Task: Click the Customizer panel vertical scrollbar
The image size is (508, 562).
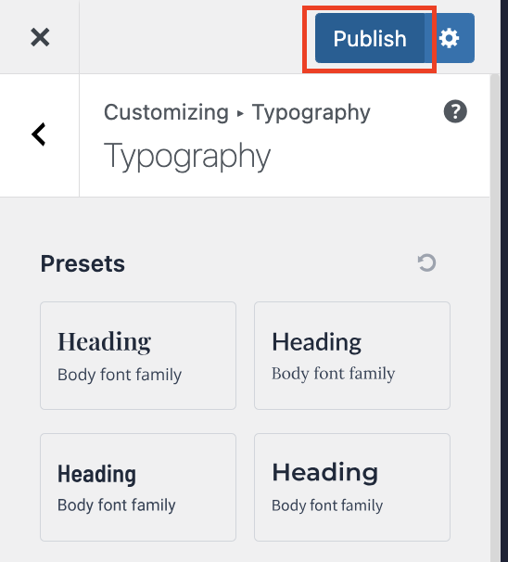Action: coord(495,317)
